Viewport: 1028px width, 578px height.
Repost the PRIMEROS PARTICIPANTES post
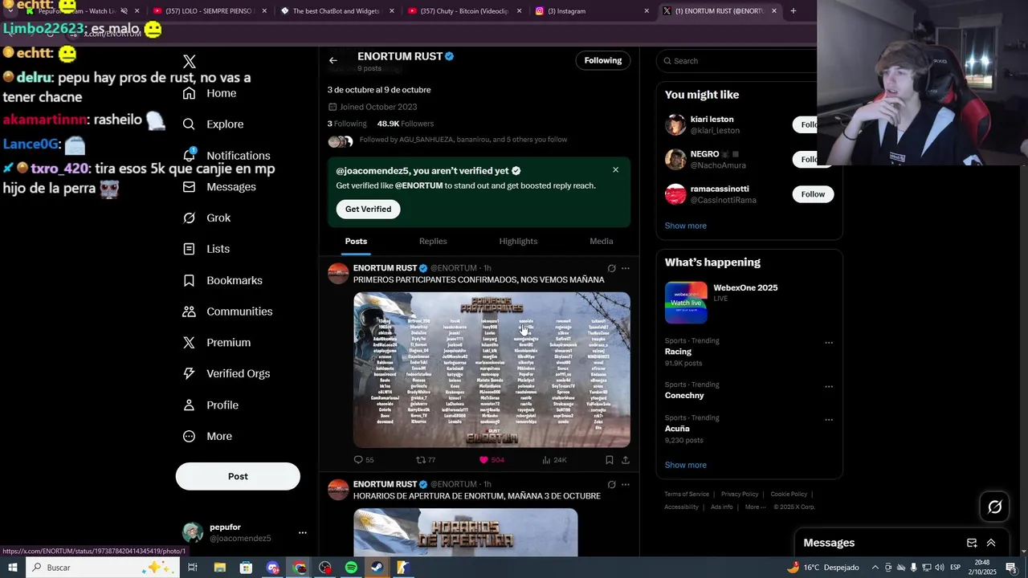coord(426,460)
